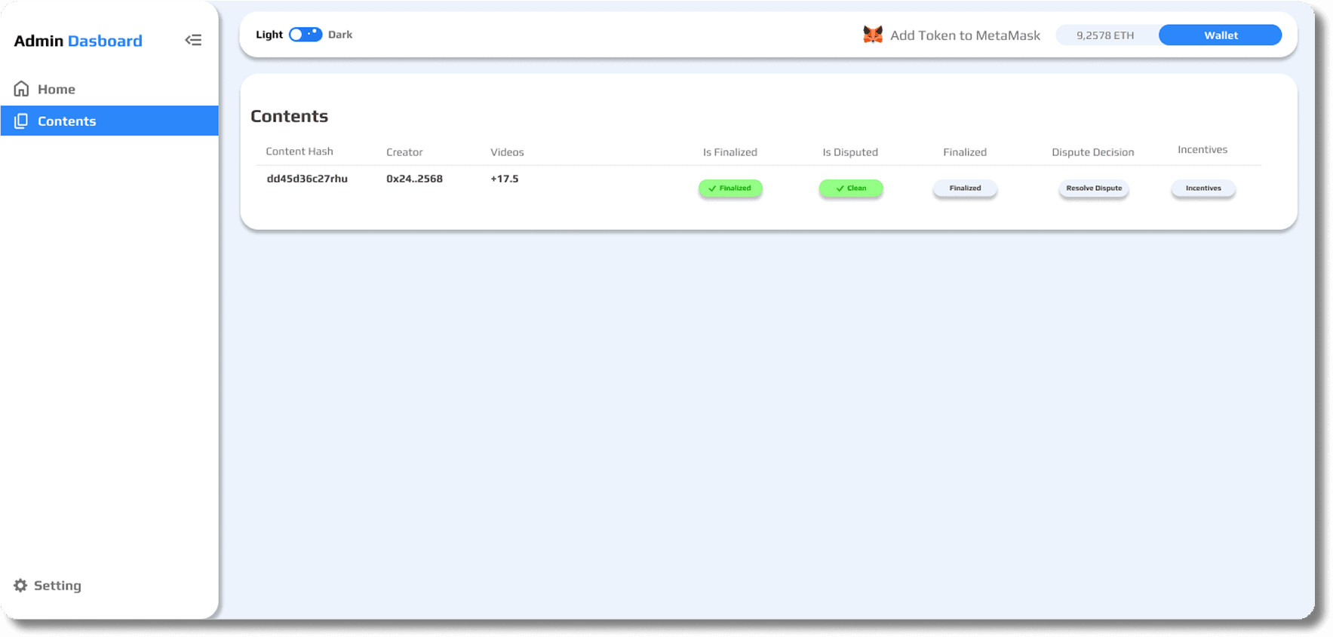Open the Contents sidebar menu item
The width and height of the screenshot is (1333, 637).
pos(67,121)
